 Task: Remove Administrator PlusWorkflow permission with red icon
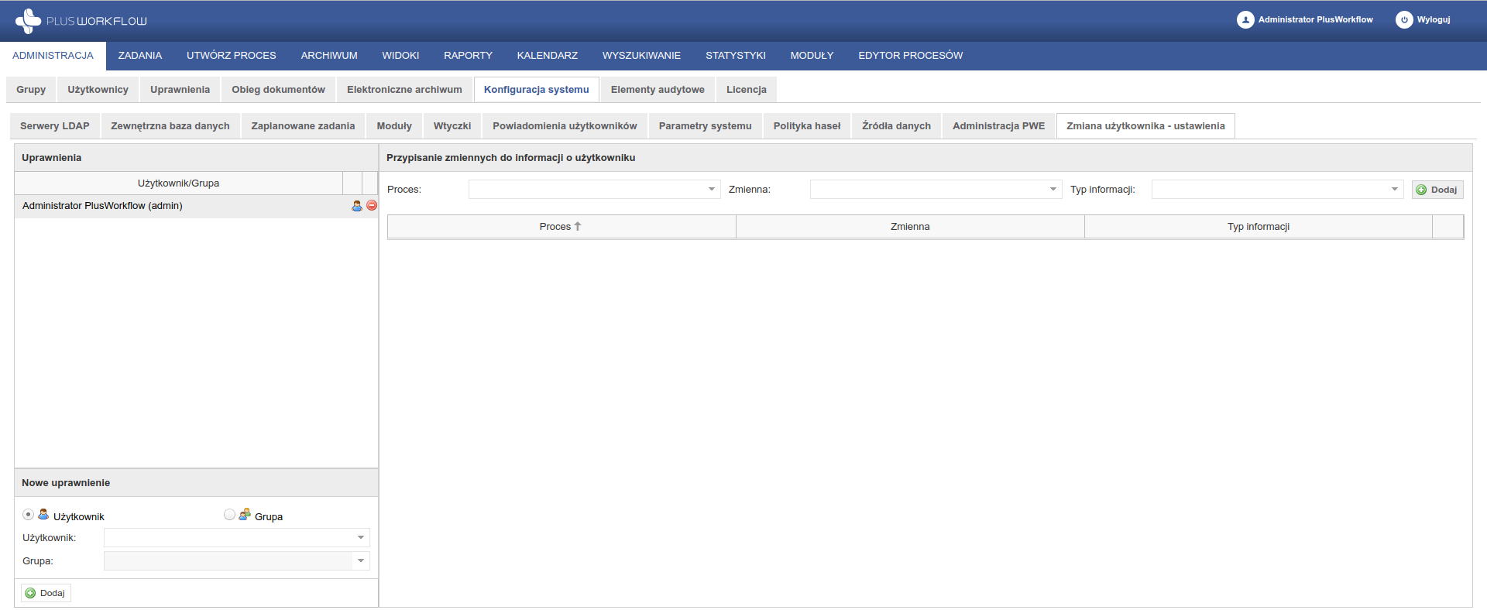(x=372, y=206)
